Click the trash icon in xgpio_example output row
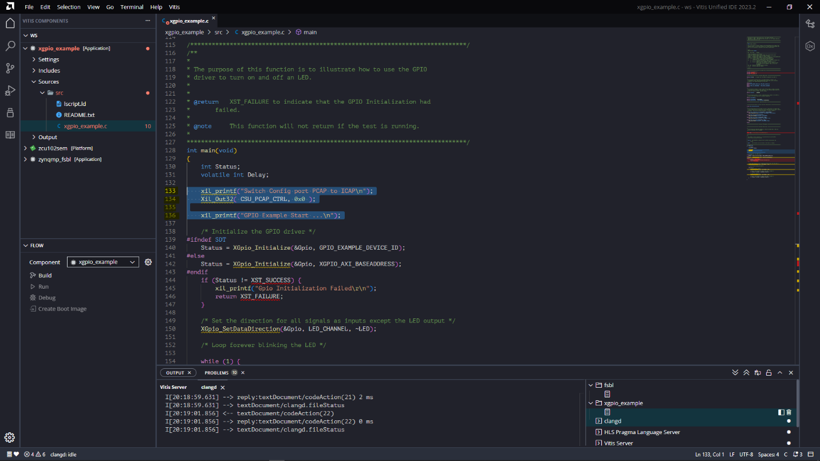Viewport: 820px width, 461px height. (x=789, y=412)
